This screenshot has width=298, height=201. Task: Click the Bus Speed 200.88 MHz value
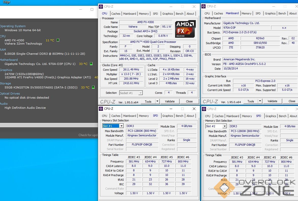(131, 79)
